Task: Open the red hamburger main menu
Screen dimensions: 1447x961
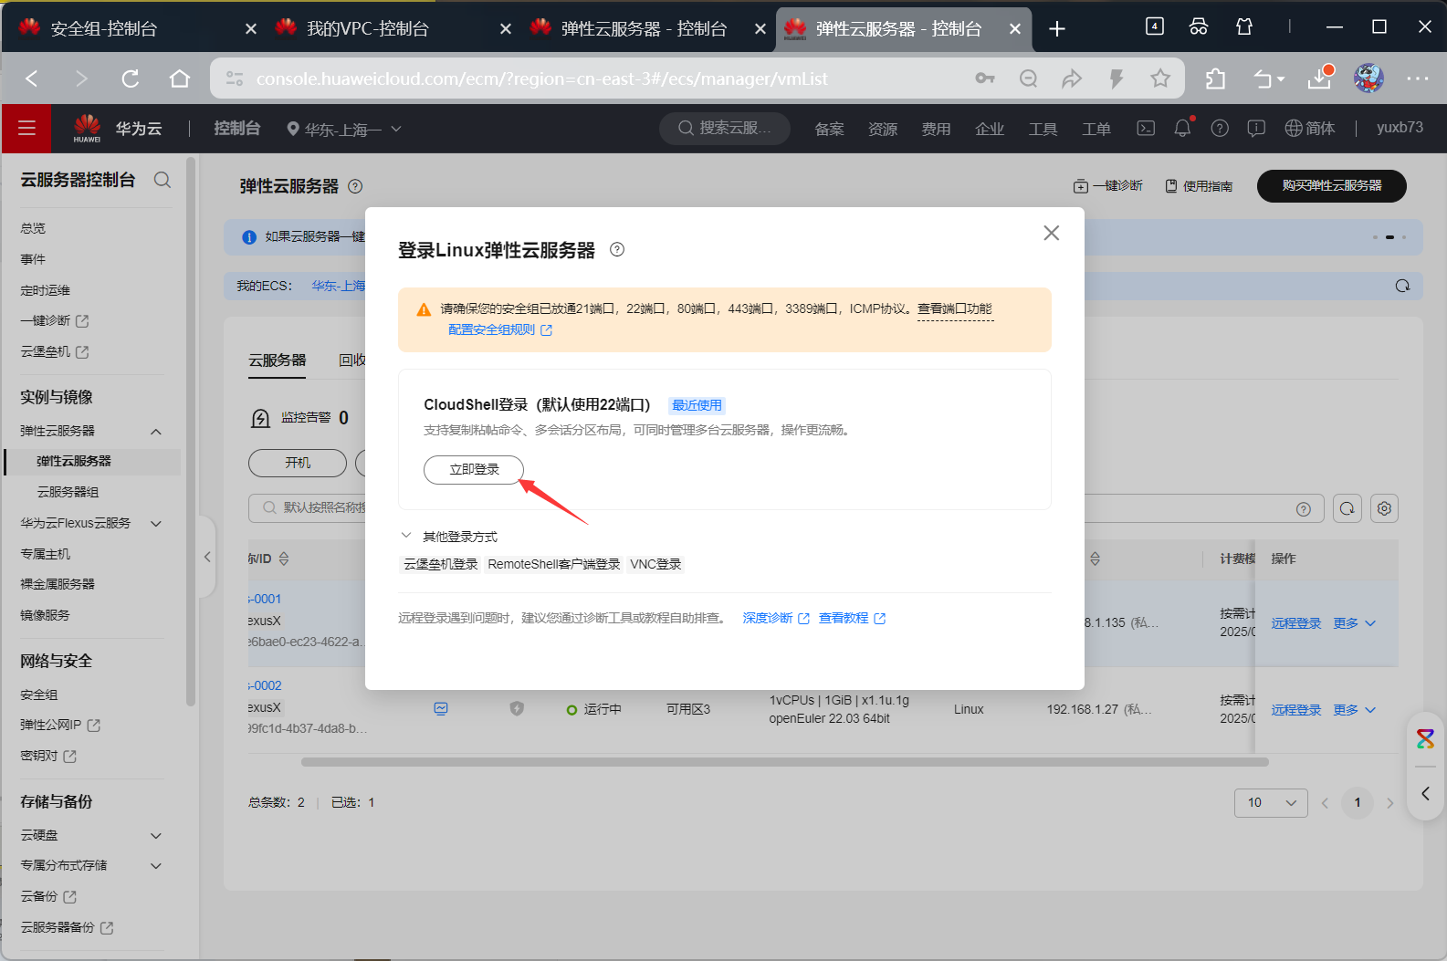Action: (x=26, y=128)
